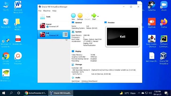Open the Windows Start menu
Viewport: 171px width, 96px height.
pyautogui.click(x=3, y=93)
